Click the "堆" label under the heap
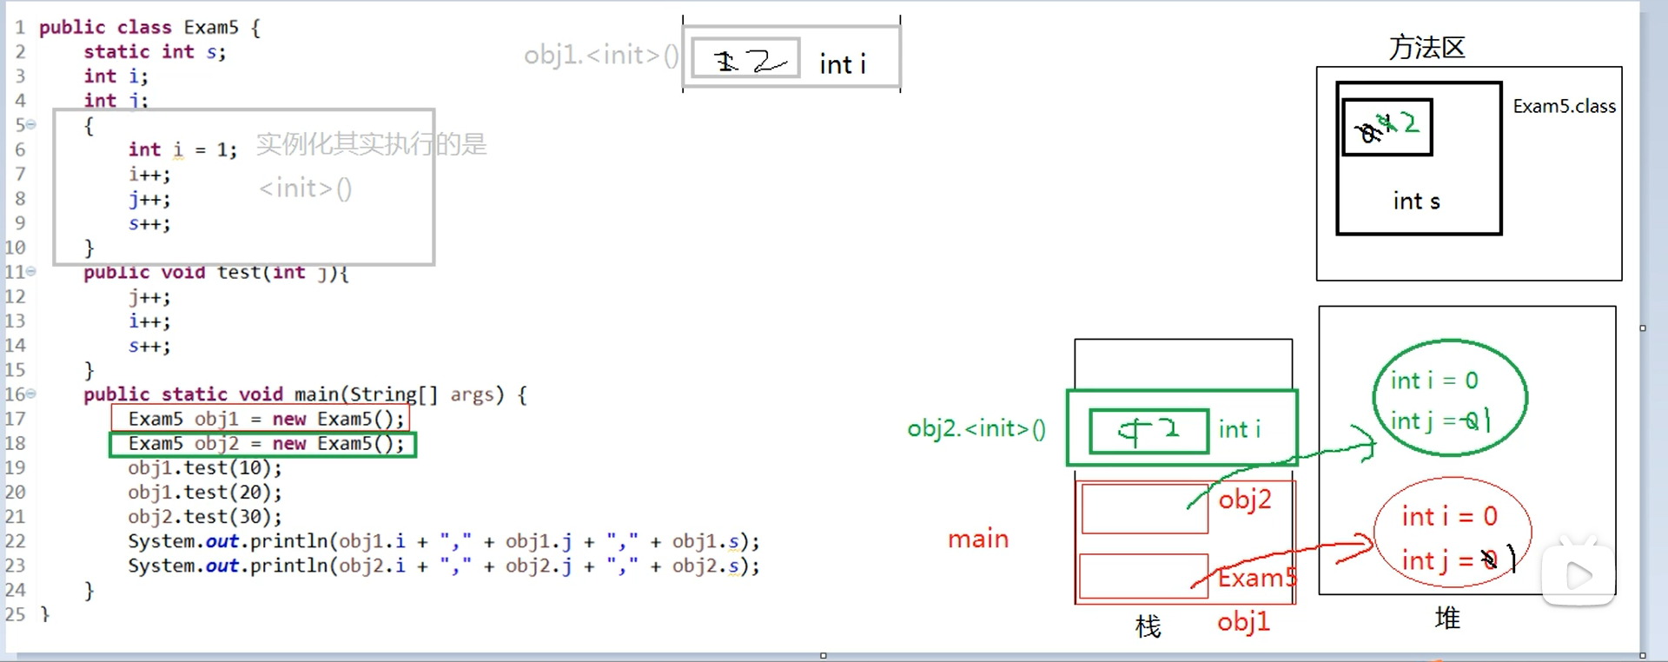The image size is (1668, 662). click(x=1447, y=619)
